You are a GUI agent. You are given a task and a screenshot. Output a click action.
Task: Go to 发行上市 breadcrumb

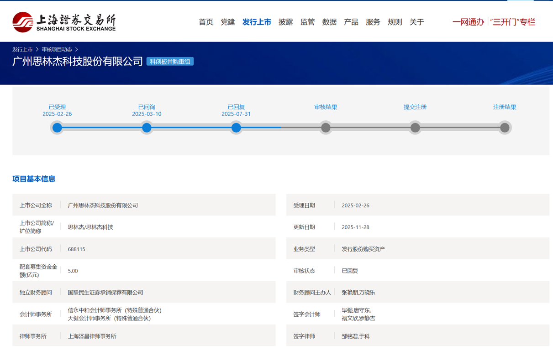tap(22, 49)
